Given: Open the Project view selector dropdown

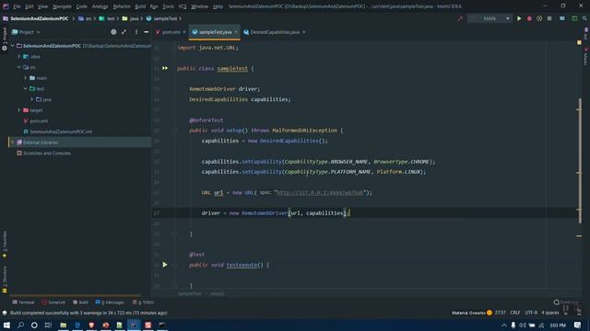Looking at the screenshot, I should (x=26, y=32).
